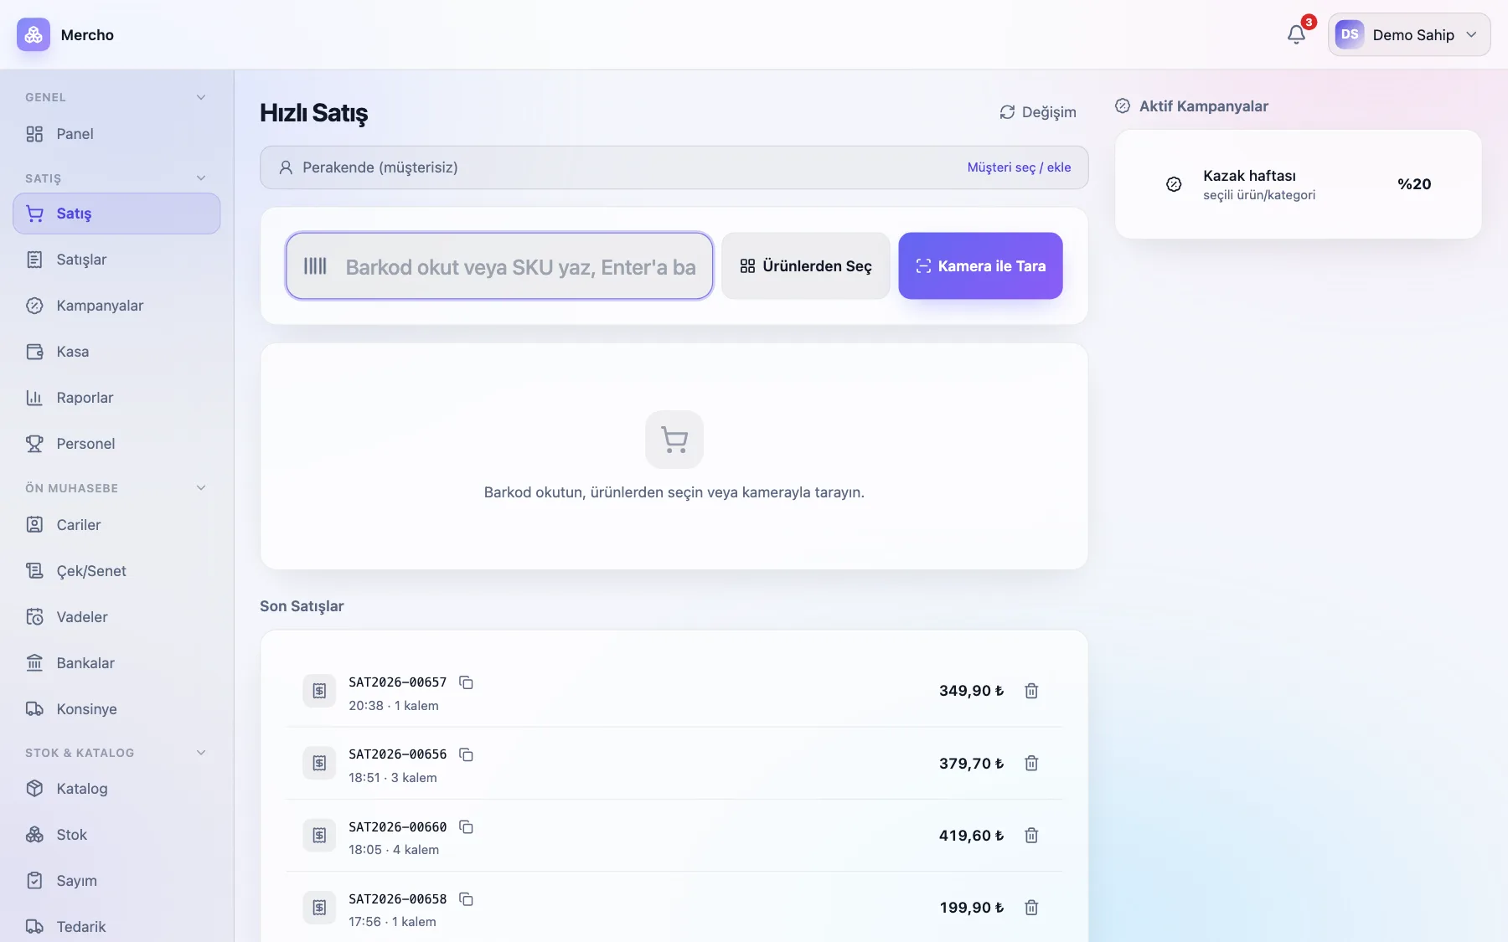1508x942 pixels.
Task: Click the Kazak haftası campaign card
Action: tap(1299, 184)
